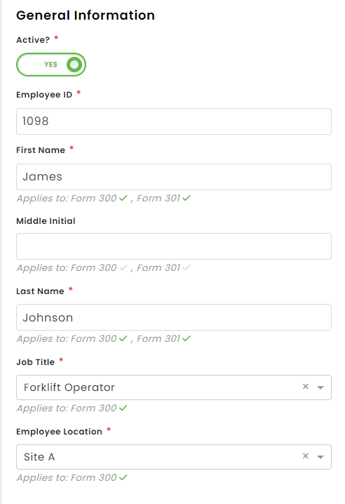Toggle the Active YES switch

pos(51,65)
